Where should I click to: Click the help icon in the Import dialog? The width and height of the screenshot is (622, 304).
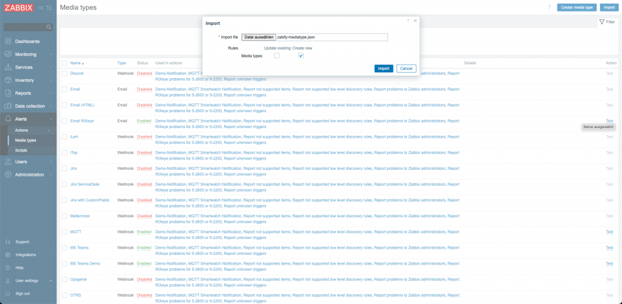[x=408, y=21]
